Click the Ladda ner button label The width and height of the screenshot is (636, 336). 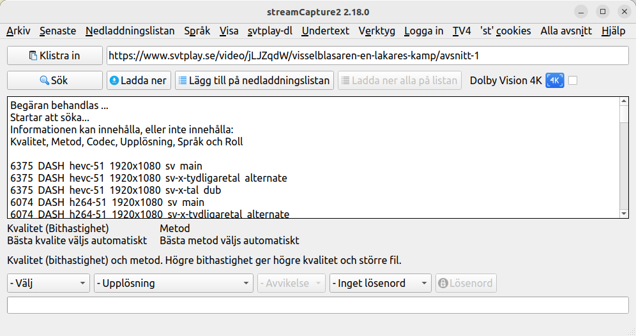click(x=144, y=80)
